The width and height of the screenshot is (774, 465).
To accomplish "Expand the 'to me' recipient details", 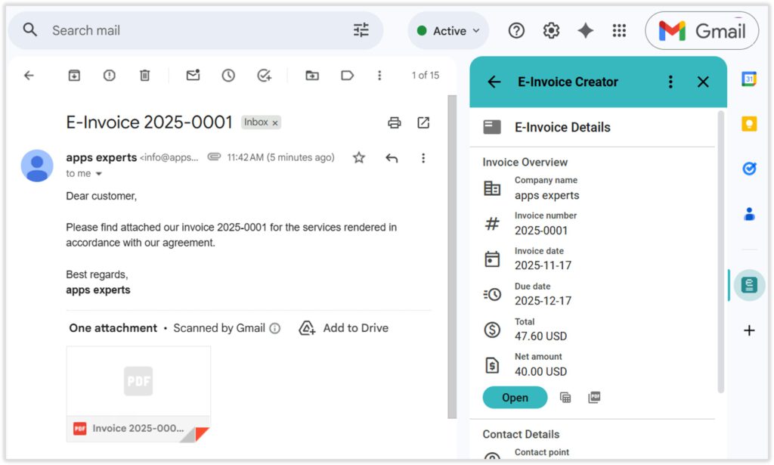I will 99,174.
